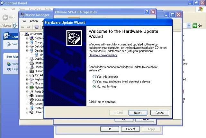The height and width of the screenshot is (138, 206).
Task: Select 'Yes, this time only' radio option
Action: 105,77
